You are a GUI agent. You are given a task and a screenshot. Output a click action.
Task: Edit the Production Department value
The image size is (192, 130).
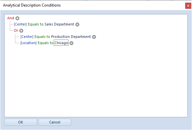pos(71,37)
